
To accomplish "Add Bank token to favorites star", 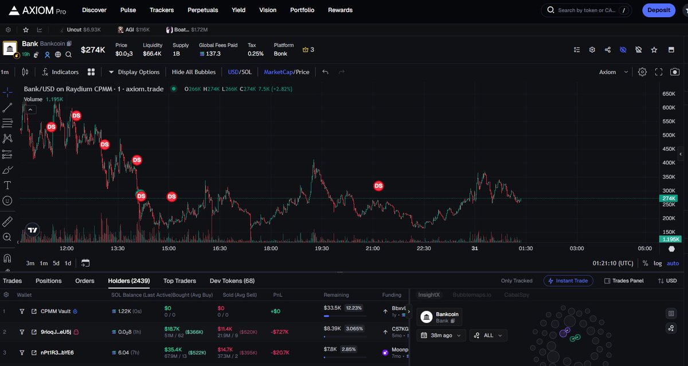I will (x=654, y=50).
